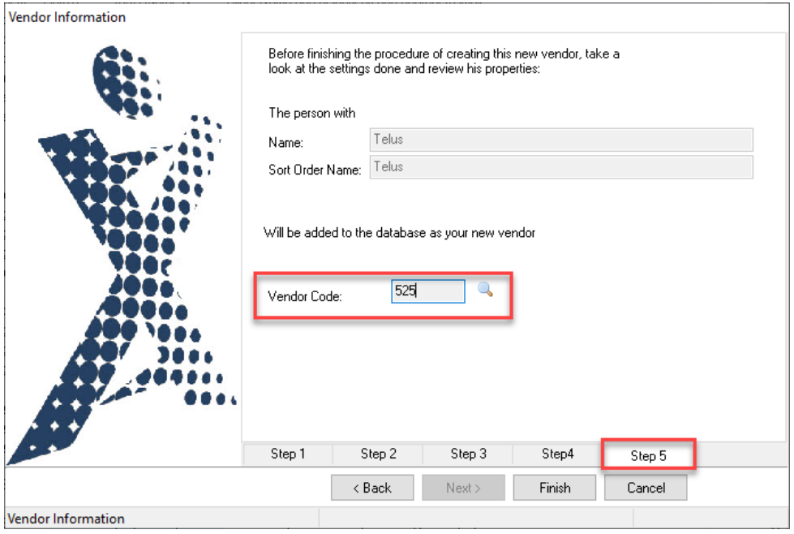
Task: Switch to the Step 1 tab
Action: [x=288, y=454]
